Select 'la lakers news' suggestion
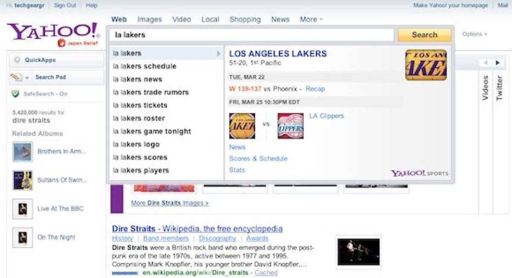This screenshot has height=278, width=512. pos(166,79)
